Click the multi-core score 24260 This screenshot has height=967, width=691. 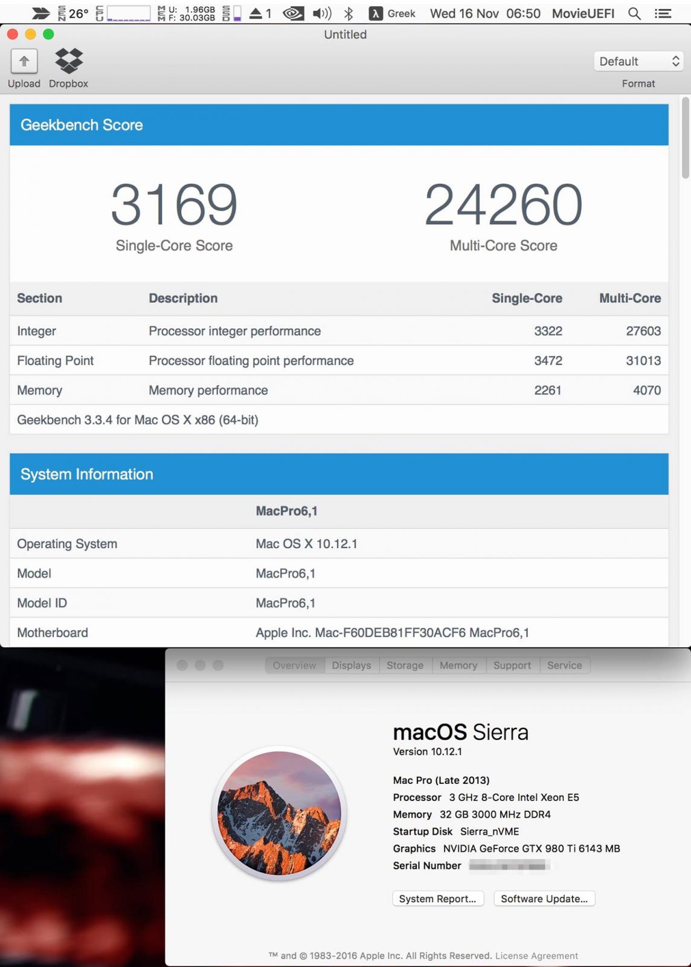(503, 204)
